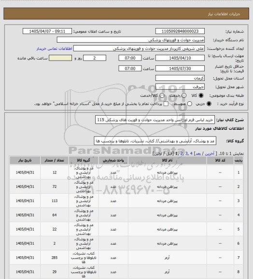Click the goods group cell in row 7
Image resolution: width=253 pixels, height=279 pixels.
click(84, 258)
